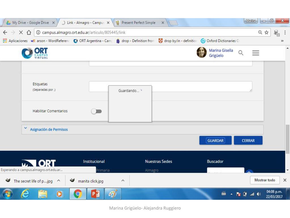The image size is (290, 218).
Task: Open The secret life of p...jpg download
Action: pos(29,181)
